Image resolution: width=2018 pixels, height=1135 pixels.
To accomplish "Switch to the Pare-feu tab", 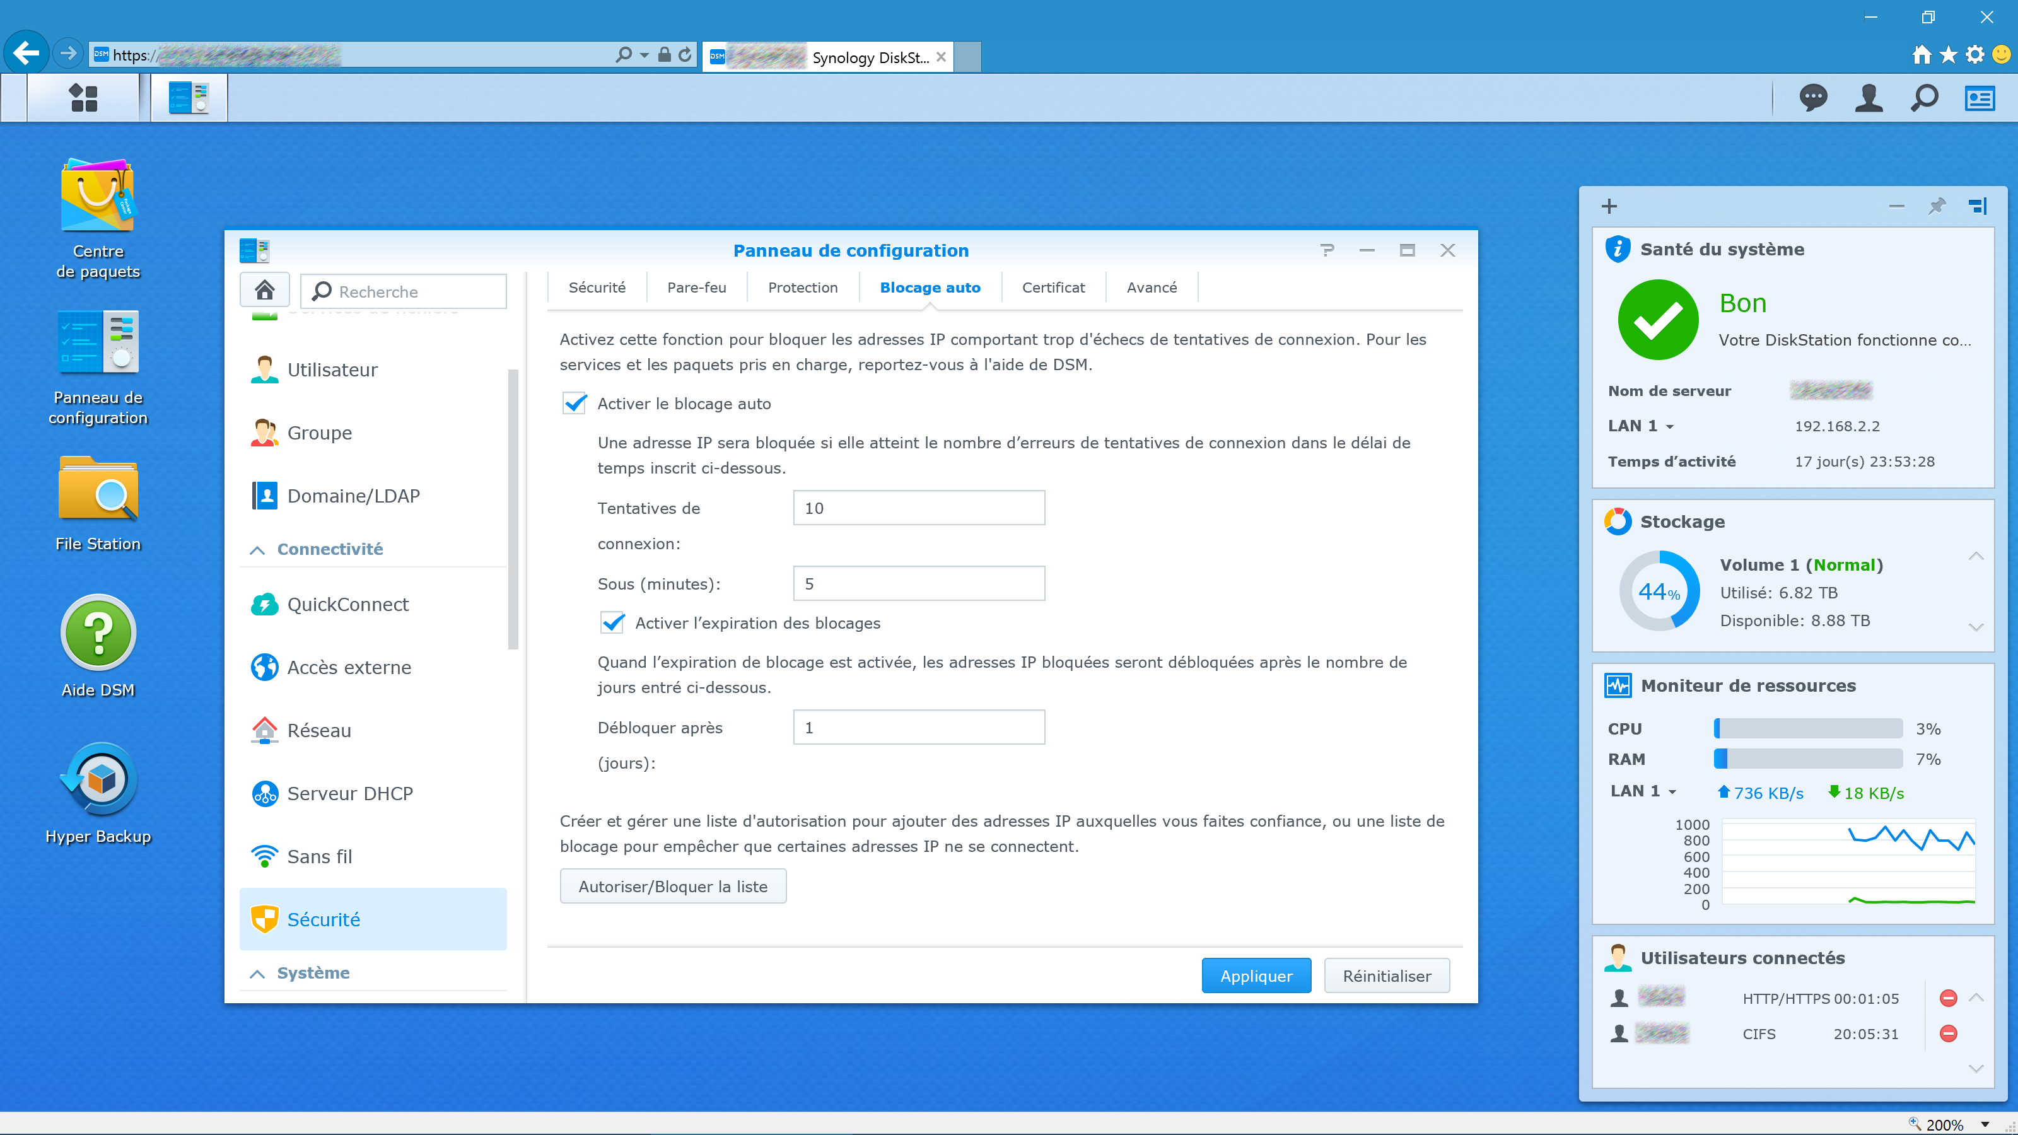I will 696,288.
